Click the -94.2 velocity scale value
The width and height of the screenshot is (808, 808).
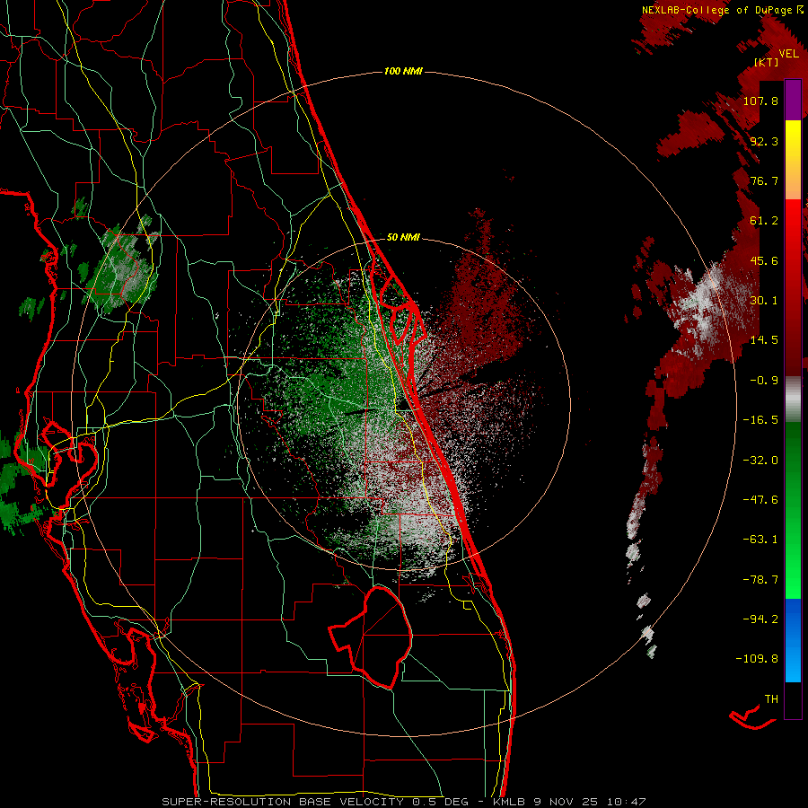pos(760,619)
